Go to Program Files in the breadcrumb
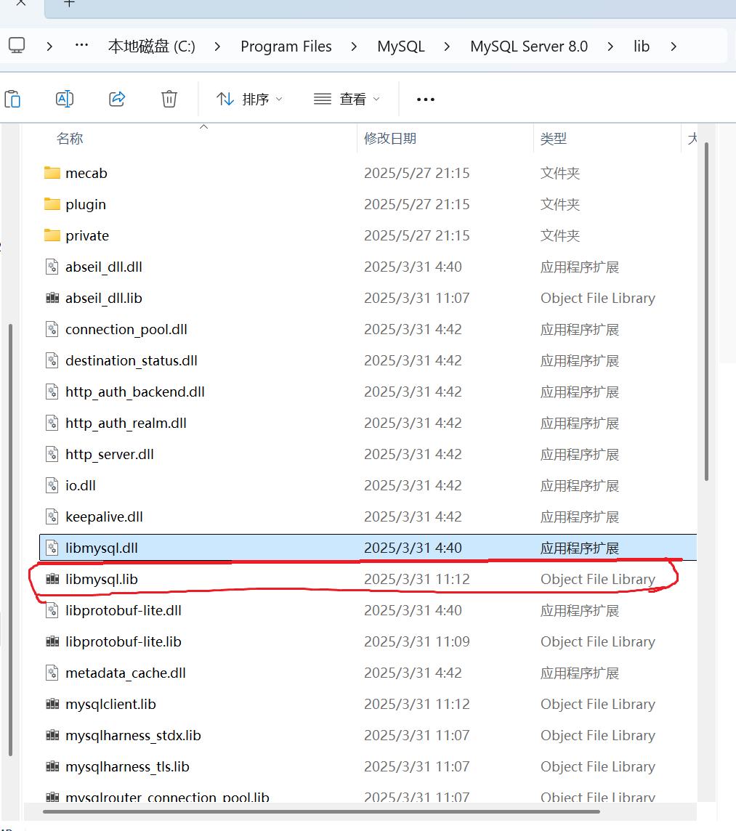 tap(286, 46)
